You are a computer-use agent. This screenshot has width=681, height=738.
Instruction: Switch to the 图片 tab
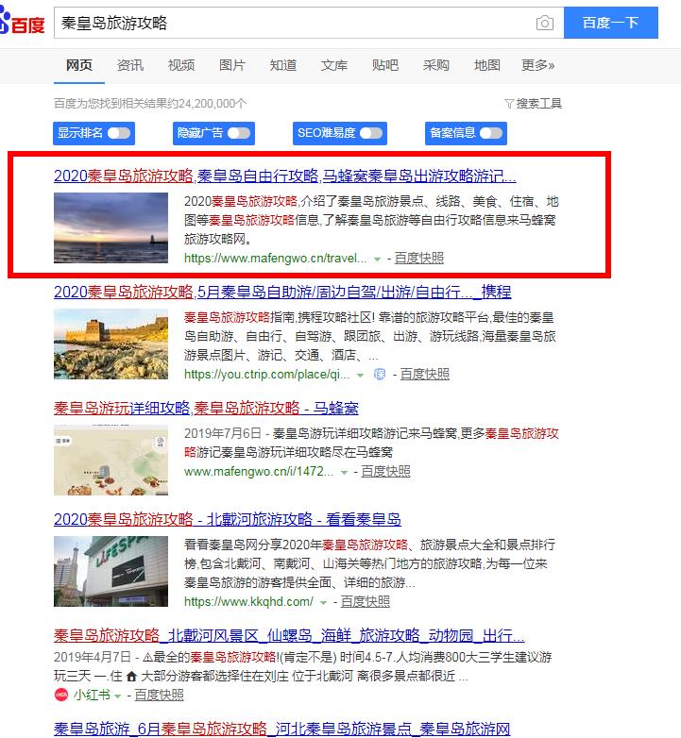coord(232,65)
